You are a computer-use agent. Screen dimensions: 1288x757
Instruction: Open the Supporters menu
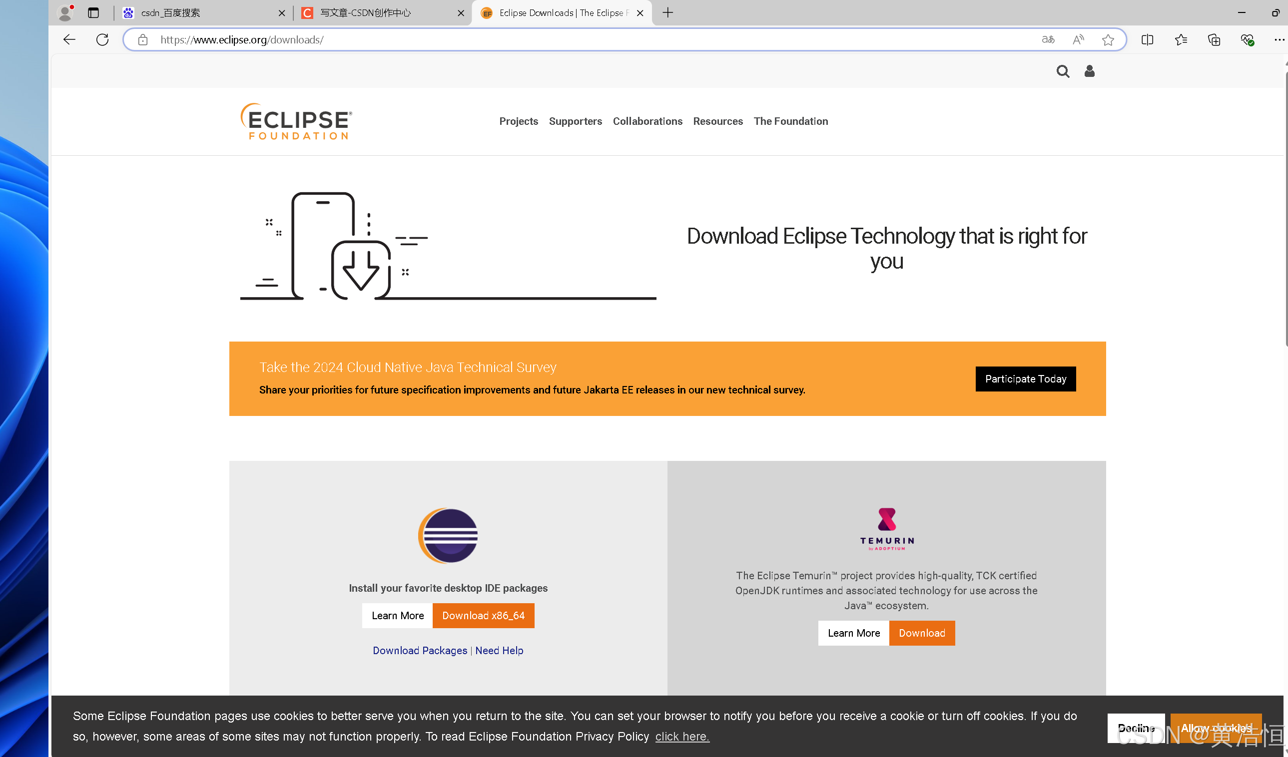pyautogui.click(x=575, y=121)
